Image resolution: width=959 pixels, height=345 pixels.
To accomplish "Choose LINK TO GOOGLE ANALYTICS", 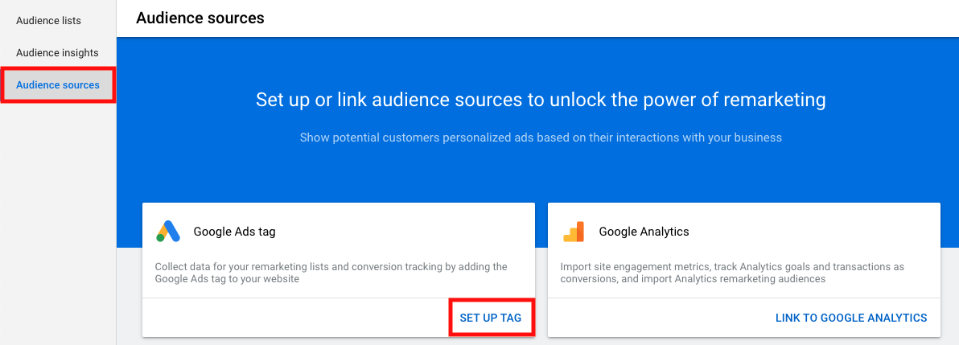I will pyautogui.click(x=851, y=318).
